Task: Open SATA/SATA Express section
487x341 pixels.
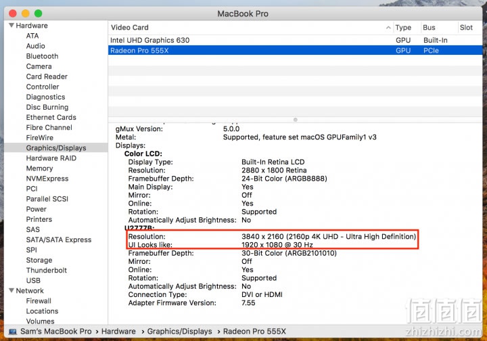Action: 59,240
